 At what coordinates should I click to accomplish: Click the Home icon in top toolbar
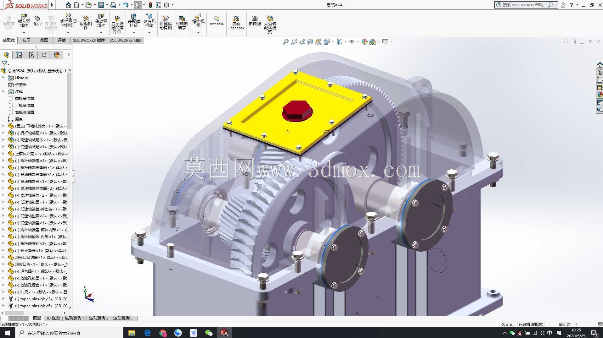68,5
